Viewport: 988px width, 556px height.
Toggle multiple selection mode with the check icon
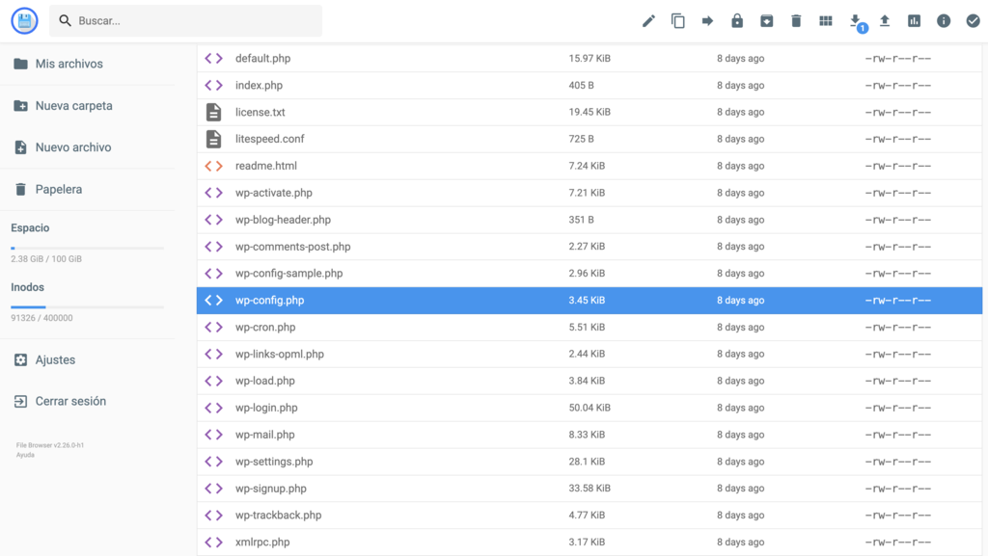click(973, 20)
